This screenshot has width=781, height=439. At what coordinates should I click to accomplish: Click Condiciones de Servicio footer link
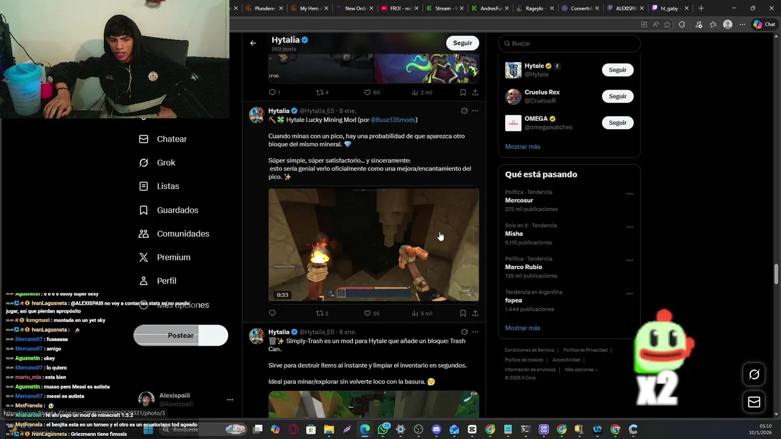pos(529,350)
